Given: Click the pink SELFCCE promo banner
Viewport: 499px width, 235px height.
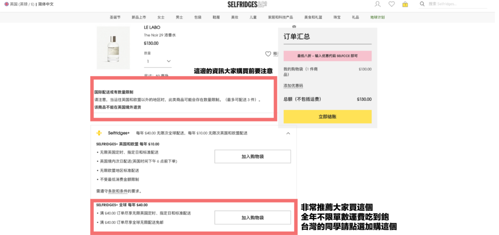Looking at the screenshot, I should (x=327, y=56).
